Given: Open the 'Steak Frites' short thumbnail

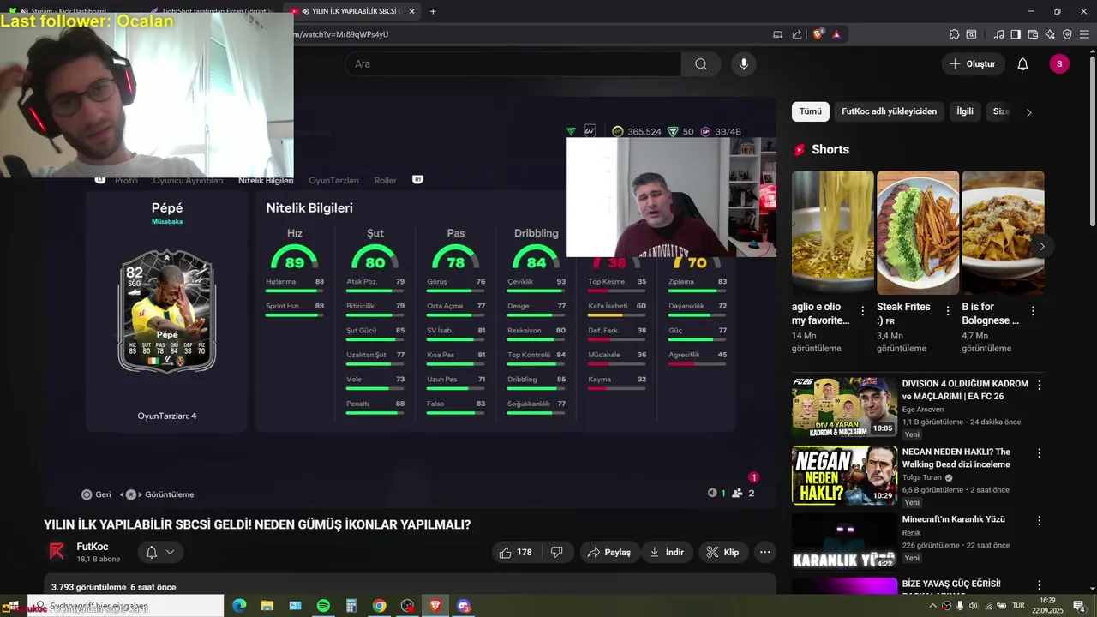Looking at the screenshot, I should [918, 232].
